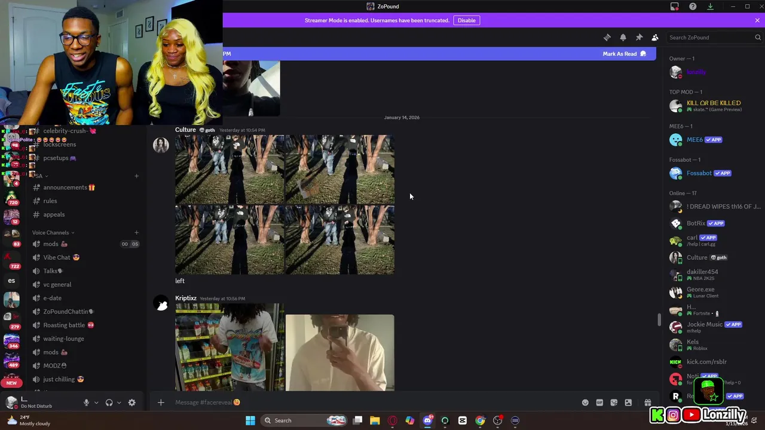
Task: Toggle microphone mute
Action: click(x=86, y=403)
